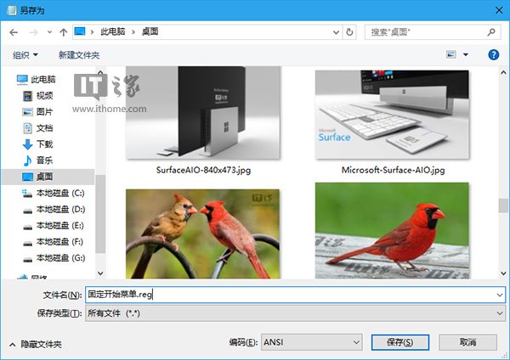Image resolution: width=510 pixels, height=360 pixels.
Task: Open 图片 folder in the sidebar
Action: (x=37, y=112)
